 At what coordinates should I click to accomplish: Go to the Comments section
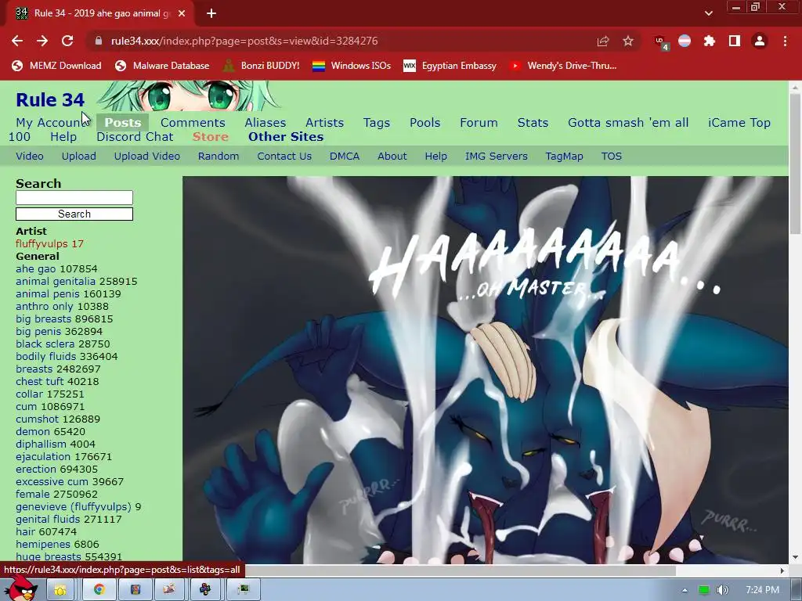pos(193,123)
